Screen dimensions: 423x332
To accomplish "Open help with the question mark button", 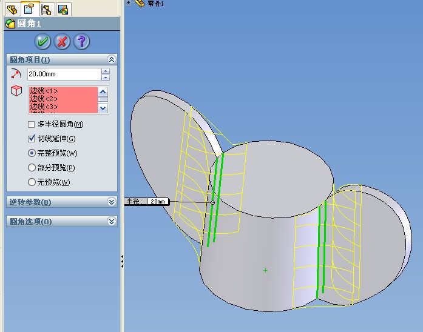I will click(81, 41).
